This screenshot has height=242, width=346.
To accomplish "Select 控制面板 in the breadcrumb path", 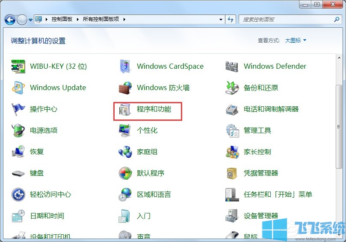I will coord(63,20).
